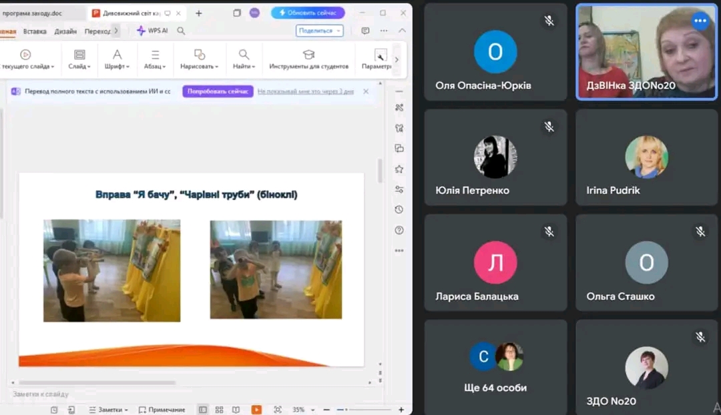The height and width of the screenshot is (415, 721).
Task: Expand the Найти find dropdown
Action: click(244, 59)
